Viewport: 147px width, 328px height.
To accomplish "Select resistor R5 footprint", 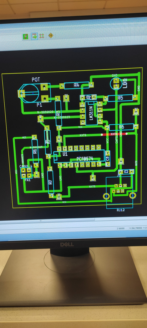I will [120, 98].
